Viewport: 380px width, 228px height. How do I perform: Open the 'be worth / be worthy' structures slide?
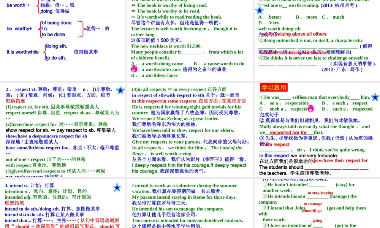click(63, 40)
